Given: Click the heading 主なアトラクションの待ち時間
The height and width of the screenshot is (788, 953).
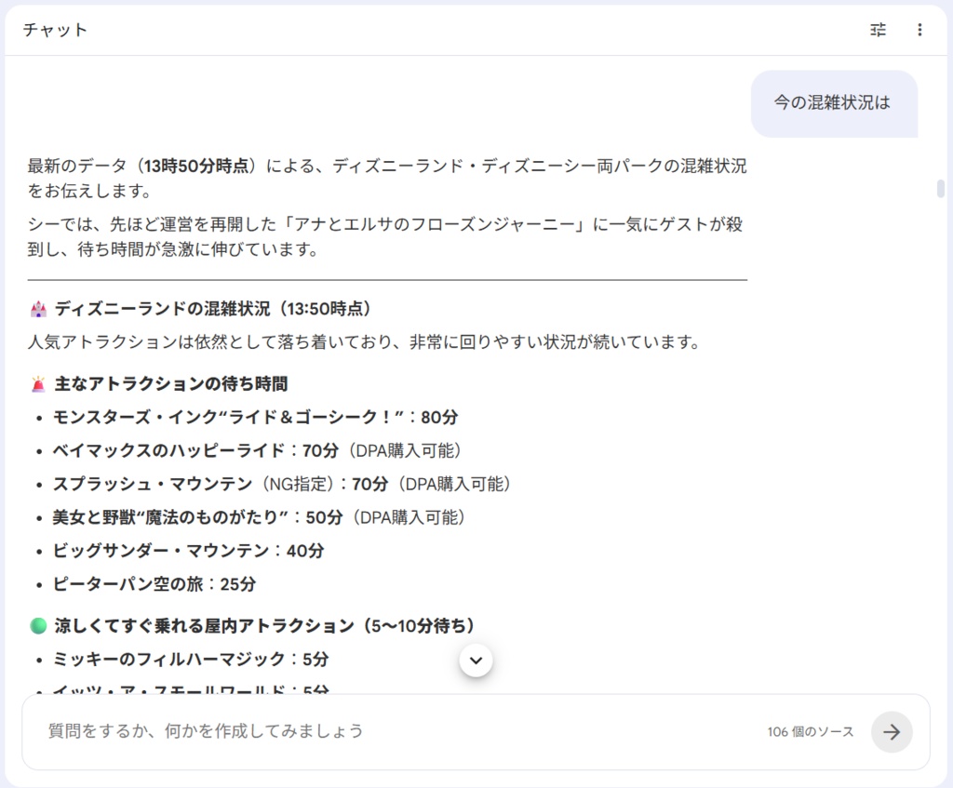Looking at the screenshot, I should pos(171,384).
